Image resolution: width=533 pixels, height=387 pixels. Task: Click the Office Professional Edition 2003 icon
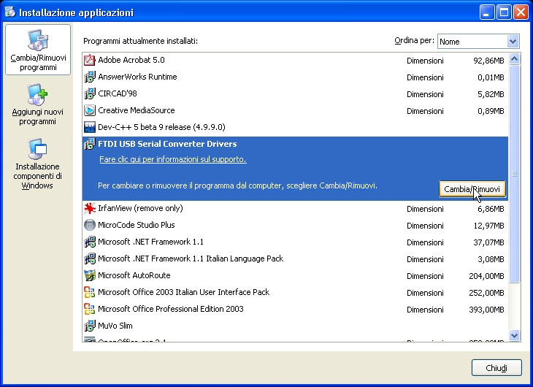pyautogui.click(x=90, y=309)
